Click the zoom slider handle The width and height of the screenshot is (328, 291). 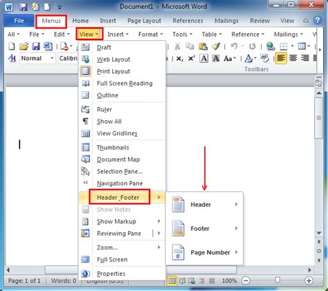(x=277, y=280)
